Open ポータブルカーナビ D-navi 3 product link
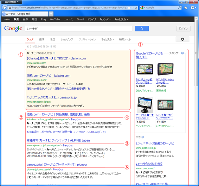This screenshot has width=199, height=186. (x=145, y=116)
